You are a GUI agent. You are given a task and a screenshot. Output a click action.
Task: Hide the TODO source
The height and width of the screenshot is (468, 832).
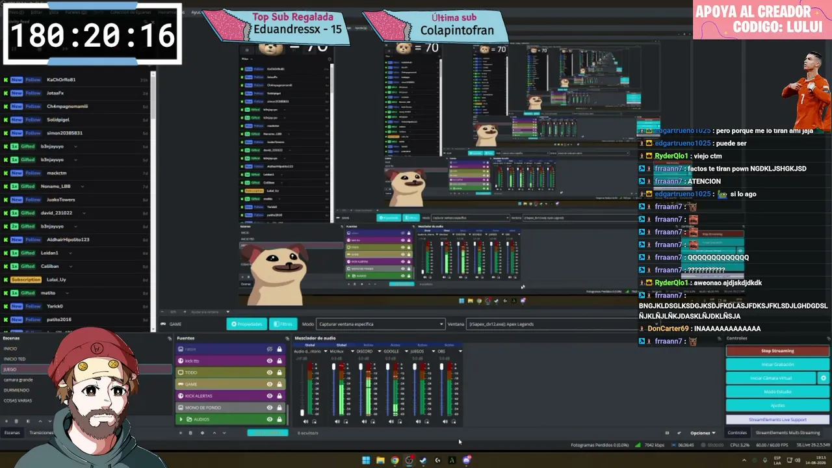[x=270, y=372]
